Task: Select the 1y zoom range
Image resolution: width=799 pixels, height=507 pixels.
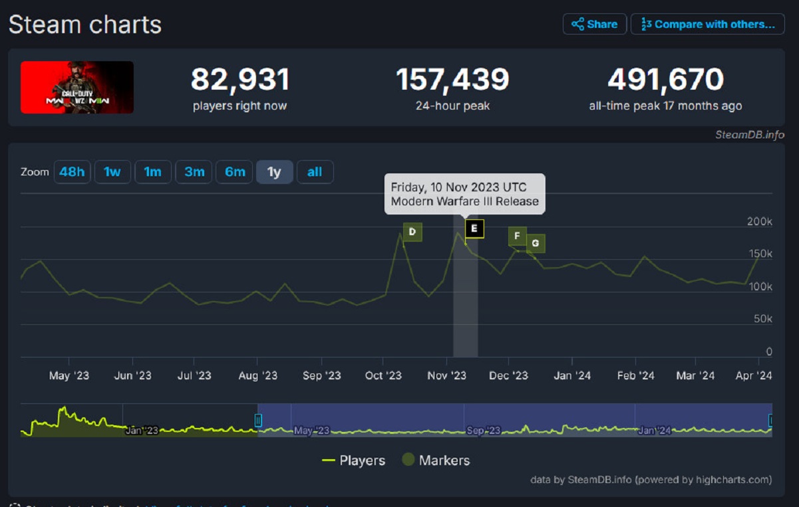Action: pyautogui.click(x=275, y=172)
